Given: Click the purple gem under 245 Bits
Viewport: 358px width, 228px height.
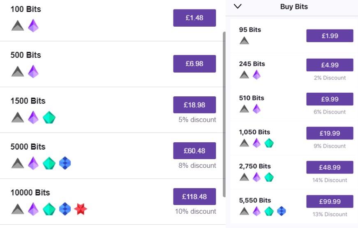Looking at the screenshot, I should point(256,75).
